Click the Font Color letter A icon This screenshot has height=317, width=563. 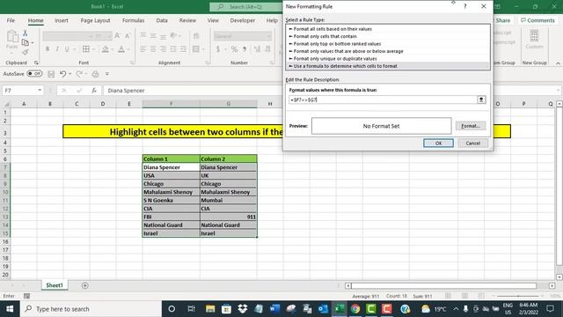(121, 49)
